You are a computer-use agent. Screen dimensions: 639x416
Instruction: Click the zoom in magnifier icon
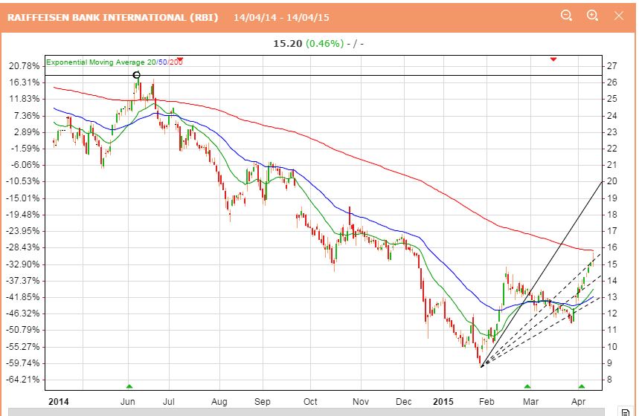click(x=593, y=16)
